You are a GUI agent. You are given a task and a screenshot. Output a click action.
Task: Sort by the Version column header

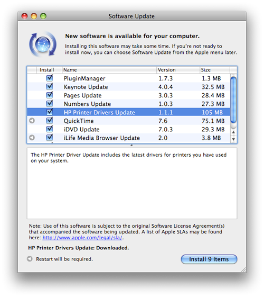coord(178,70)
